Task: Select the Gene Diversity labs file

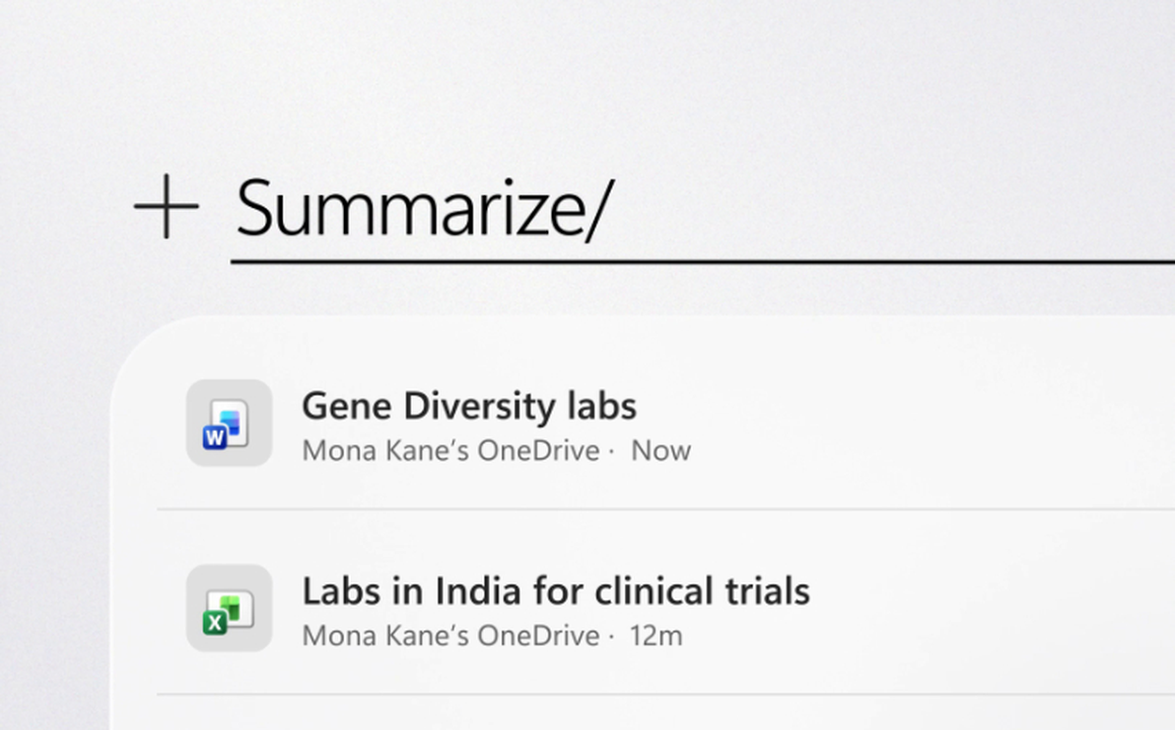Action: click(468, 406)
